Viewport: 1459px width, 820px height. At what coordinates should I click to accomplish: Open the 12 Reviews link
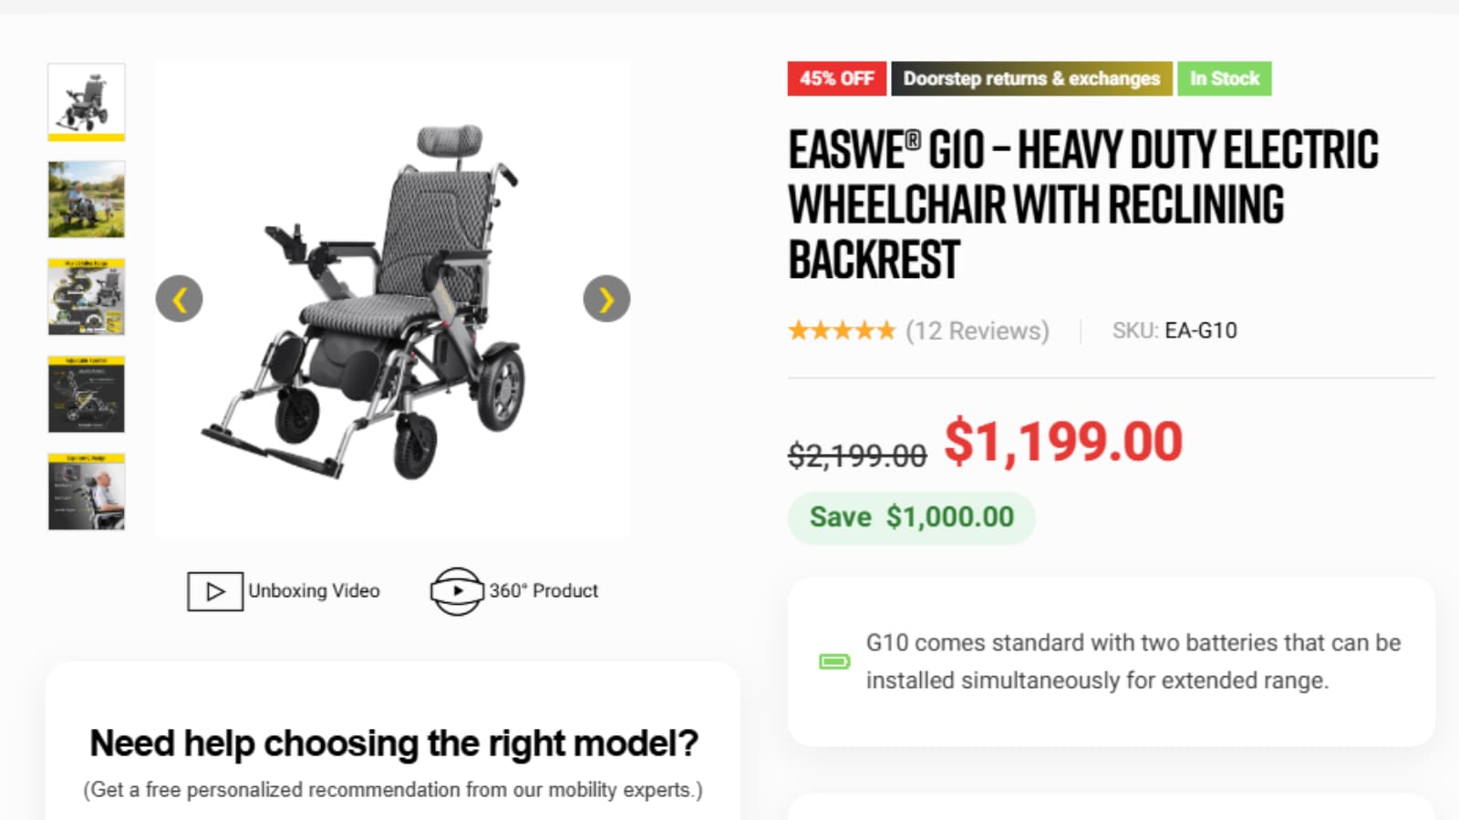[978, 331]
